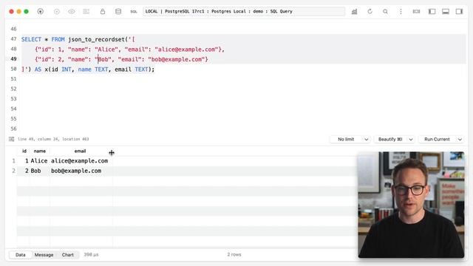This screenshot has width=473, height=266.
Task: Click "bob@example.com" string in the editor
Action: (177, 59)
